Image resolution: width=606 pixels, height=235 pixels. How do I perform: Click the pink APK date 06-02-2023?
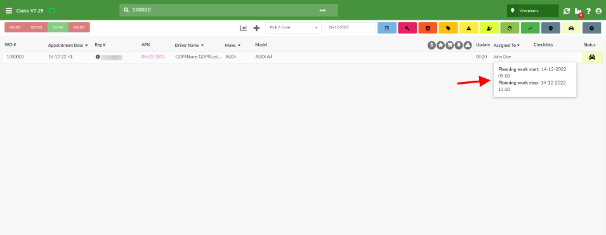pos(153,57)
